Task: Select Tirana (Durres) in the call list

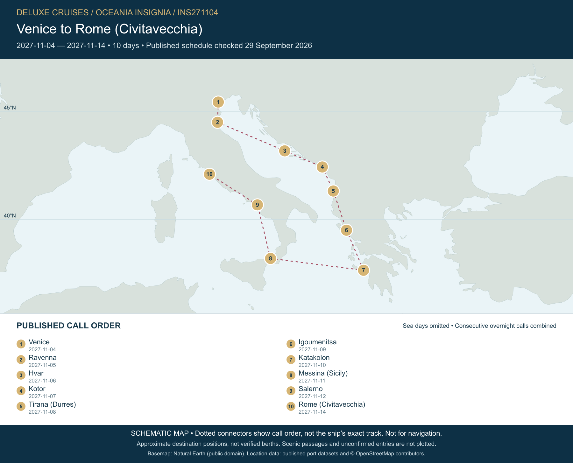Action: coord(52,404)
